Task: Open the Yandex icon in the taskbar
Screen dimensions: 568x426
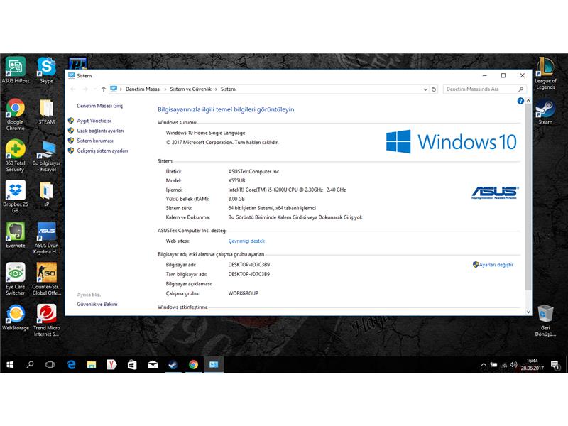Action: [111, 364]
